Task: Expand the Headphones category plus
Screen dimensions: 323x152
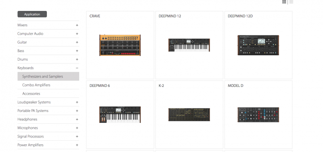Action: tap(77, 119)
